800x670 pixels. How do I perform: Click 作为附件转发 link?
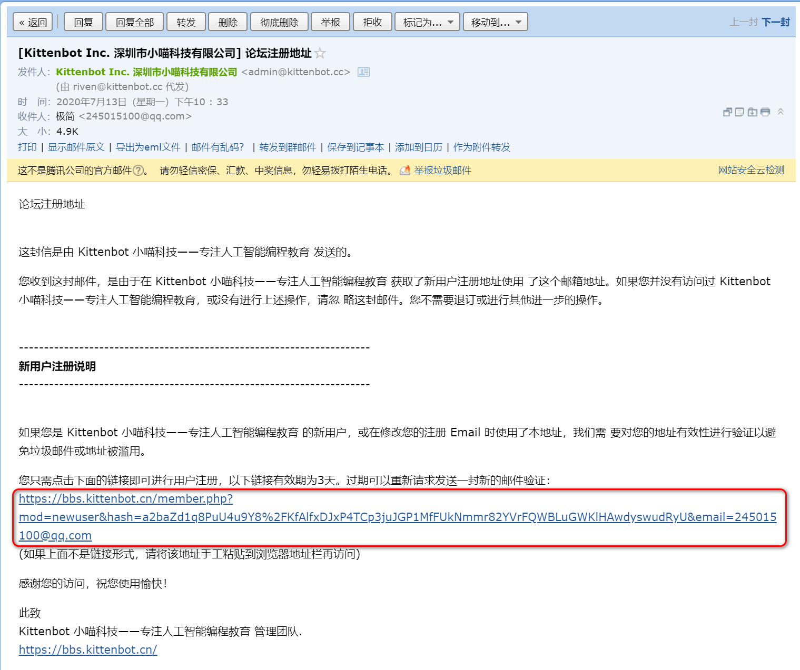482,147
